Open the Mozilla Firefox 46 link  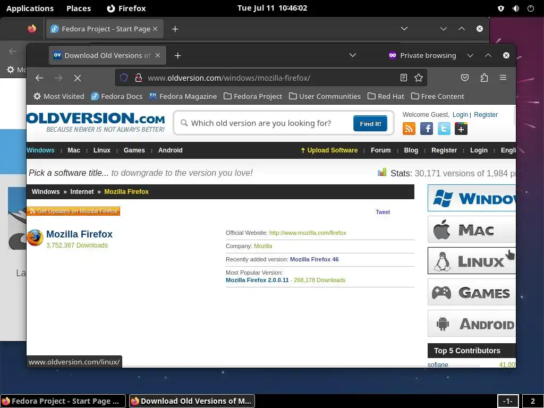314,259
